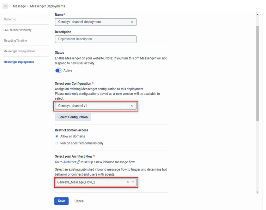Image resolution: width=266 pixels, height=210 pixels.
Task: Select the Allow all domains option
Action: [x=57, y=136]
